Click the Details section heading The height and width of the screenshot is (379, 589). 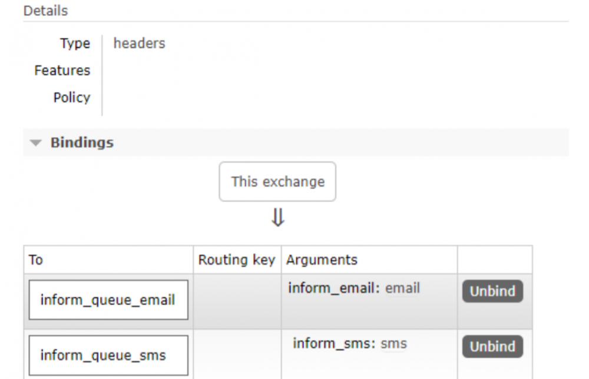click(45, 11)
